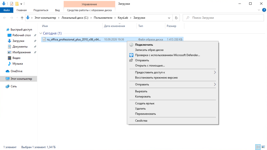Viewport: 267px width, 150px height.
Task: Click KeysLab in the address path
Action: point(123,18)
